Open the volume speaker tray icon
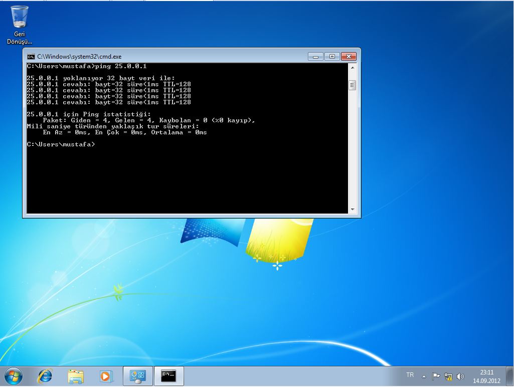Screen dimensions: 514x387 tap(460, 376)
